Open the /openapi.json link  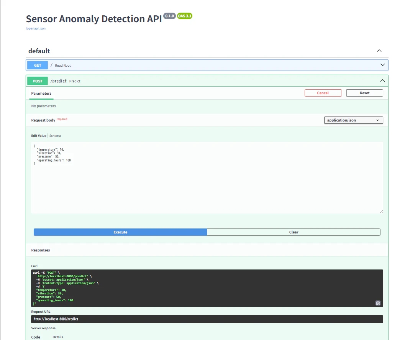(36, 28)
